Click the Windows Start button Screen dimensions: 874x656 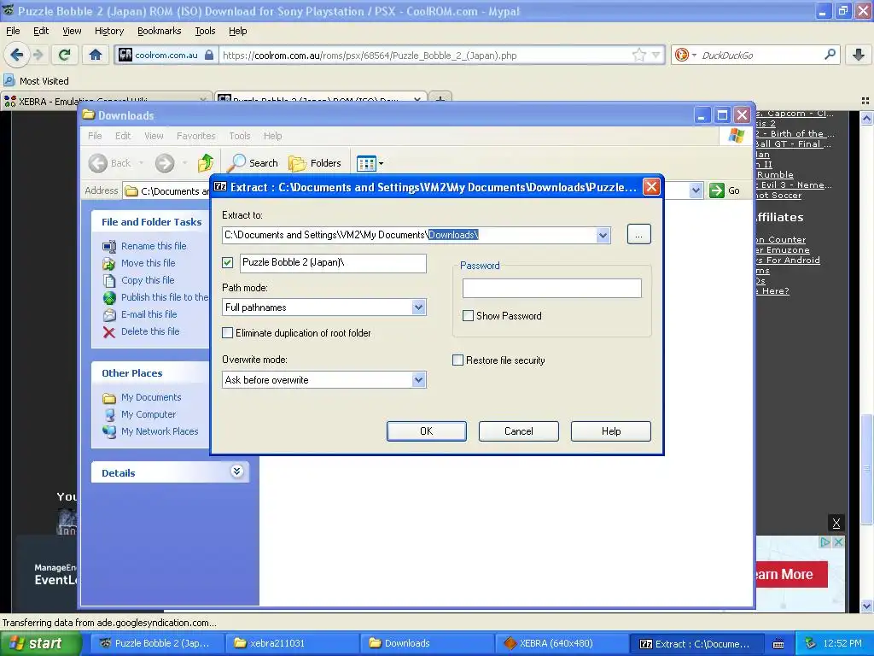tap(40, 643)
